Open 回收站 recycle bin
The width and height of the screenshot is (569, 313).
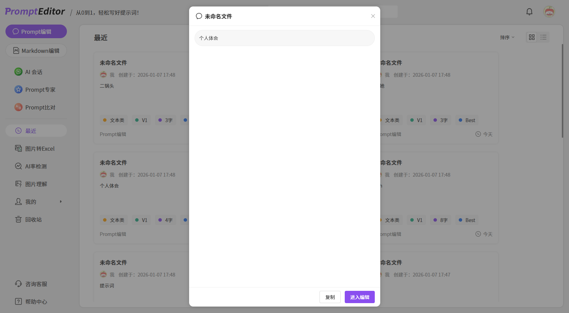(x=33, y=220)
